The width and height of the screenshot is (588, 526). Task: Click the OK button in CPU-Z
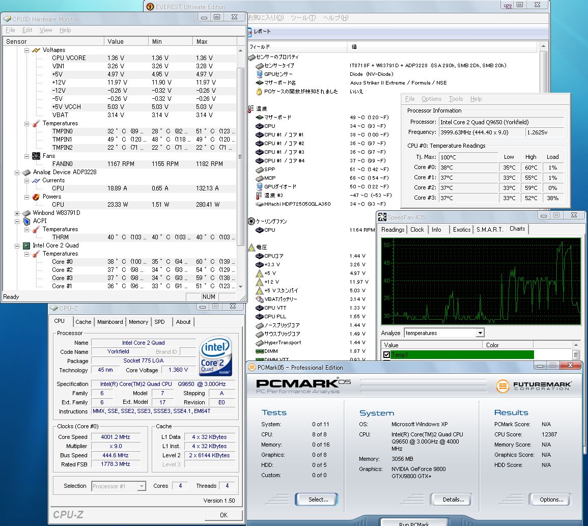click(x=223, y=515)
